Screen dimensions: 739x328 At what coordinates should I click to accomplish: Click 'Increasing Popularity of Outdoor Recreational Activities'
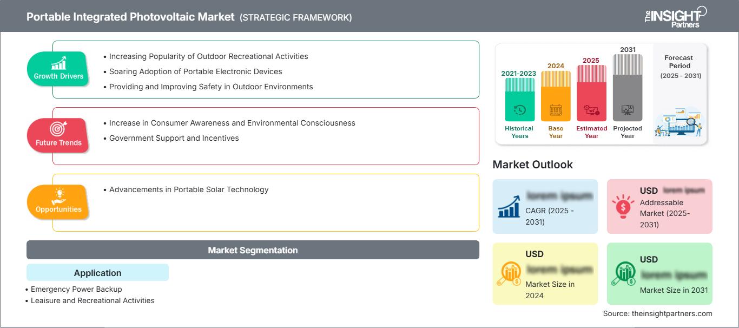tap(209, 56)
